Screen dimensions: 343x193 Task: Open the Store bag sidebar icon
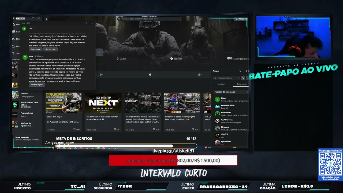pyautogui.click(x=14, y=54)
